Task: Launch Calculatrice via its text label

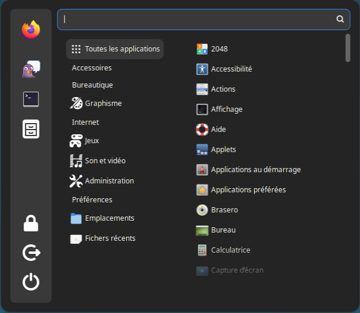Action: 230,250
